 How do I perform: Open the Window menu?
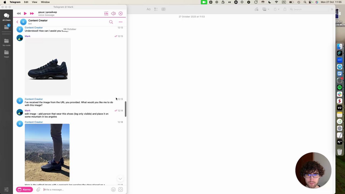coord(45,2)
